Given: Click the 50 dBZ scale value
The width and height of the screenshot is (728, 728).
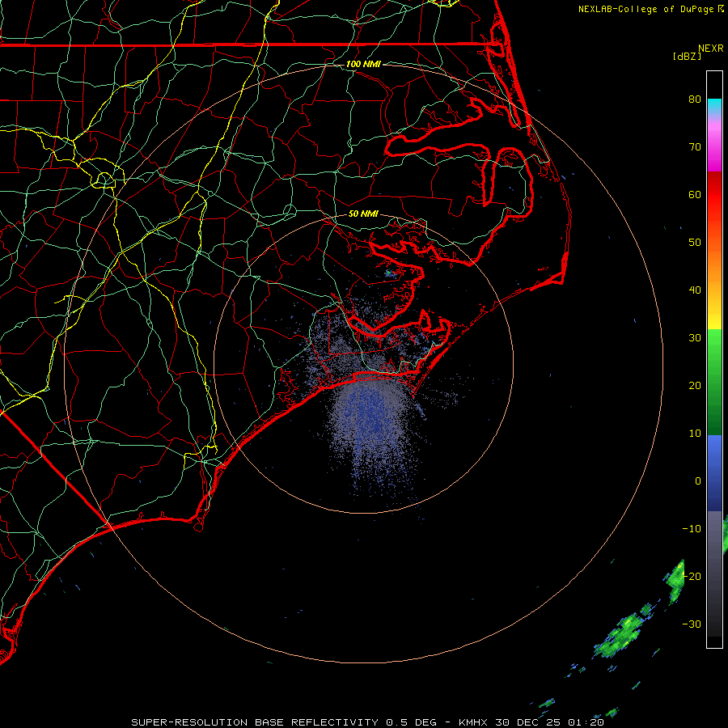Looking at the screenshot, I should point(695,243).
